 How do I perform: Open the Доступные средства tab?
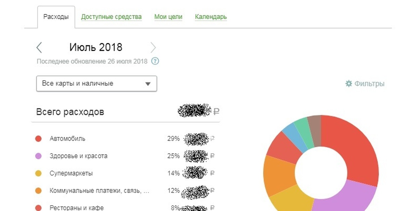111,17
